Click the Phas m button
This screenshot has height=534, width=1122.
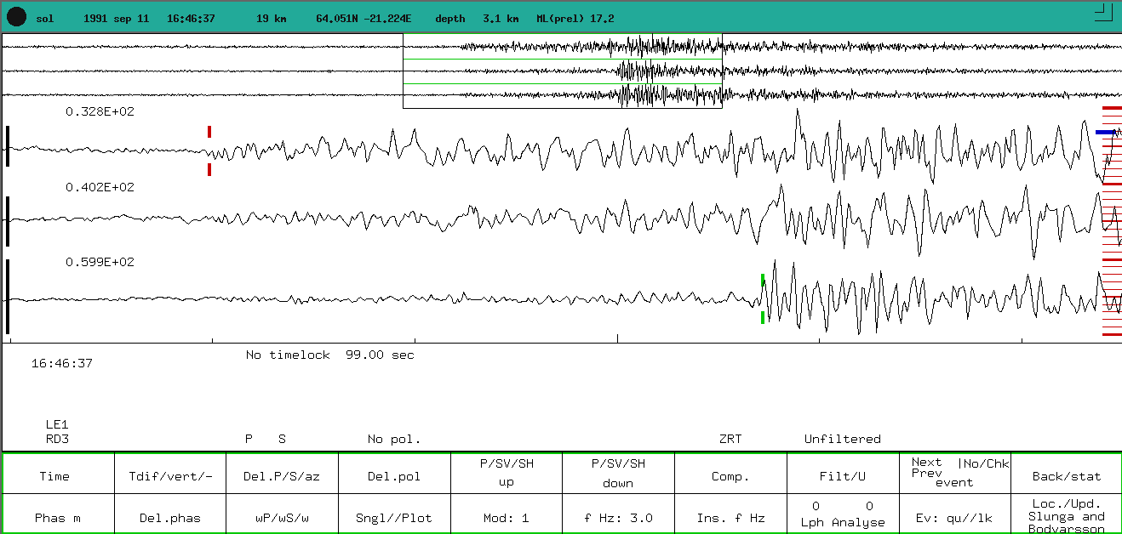[x=58, y=518]
